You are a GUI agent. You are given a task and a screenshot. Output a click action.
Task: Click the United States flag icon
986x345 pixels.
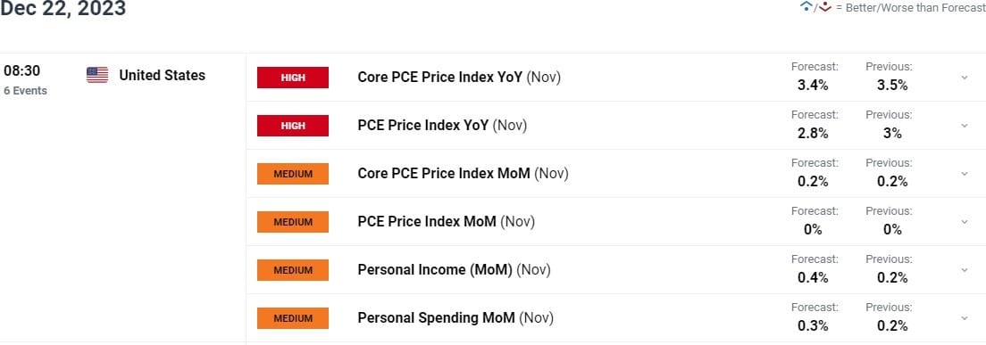pyautogui.click(x=96, y=75)
